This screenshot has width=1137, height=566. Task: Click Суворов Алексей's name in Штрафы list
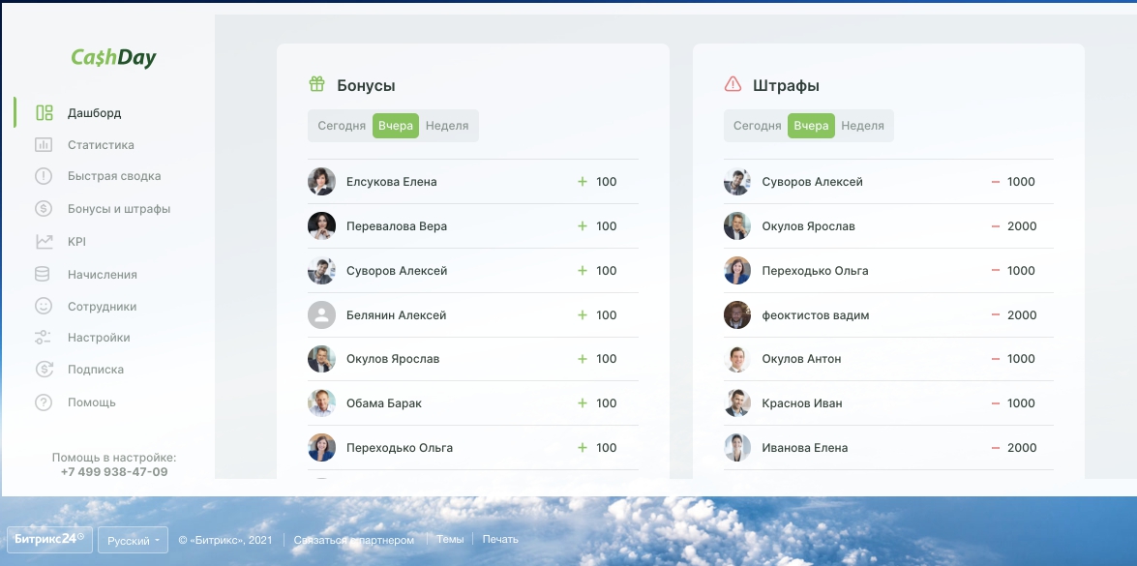tap(812, 182)
